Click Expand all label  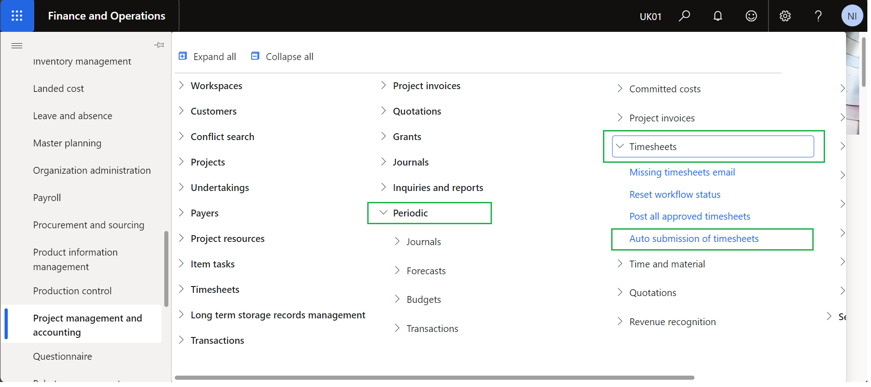(215, 57)
